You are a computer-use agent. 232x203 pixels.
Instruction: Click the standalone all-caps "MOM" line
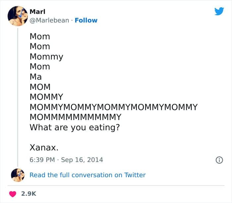(40, 87)
